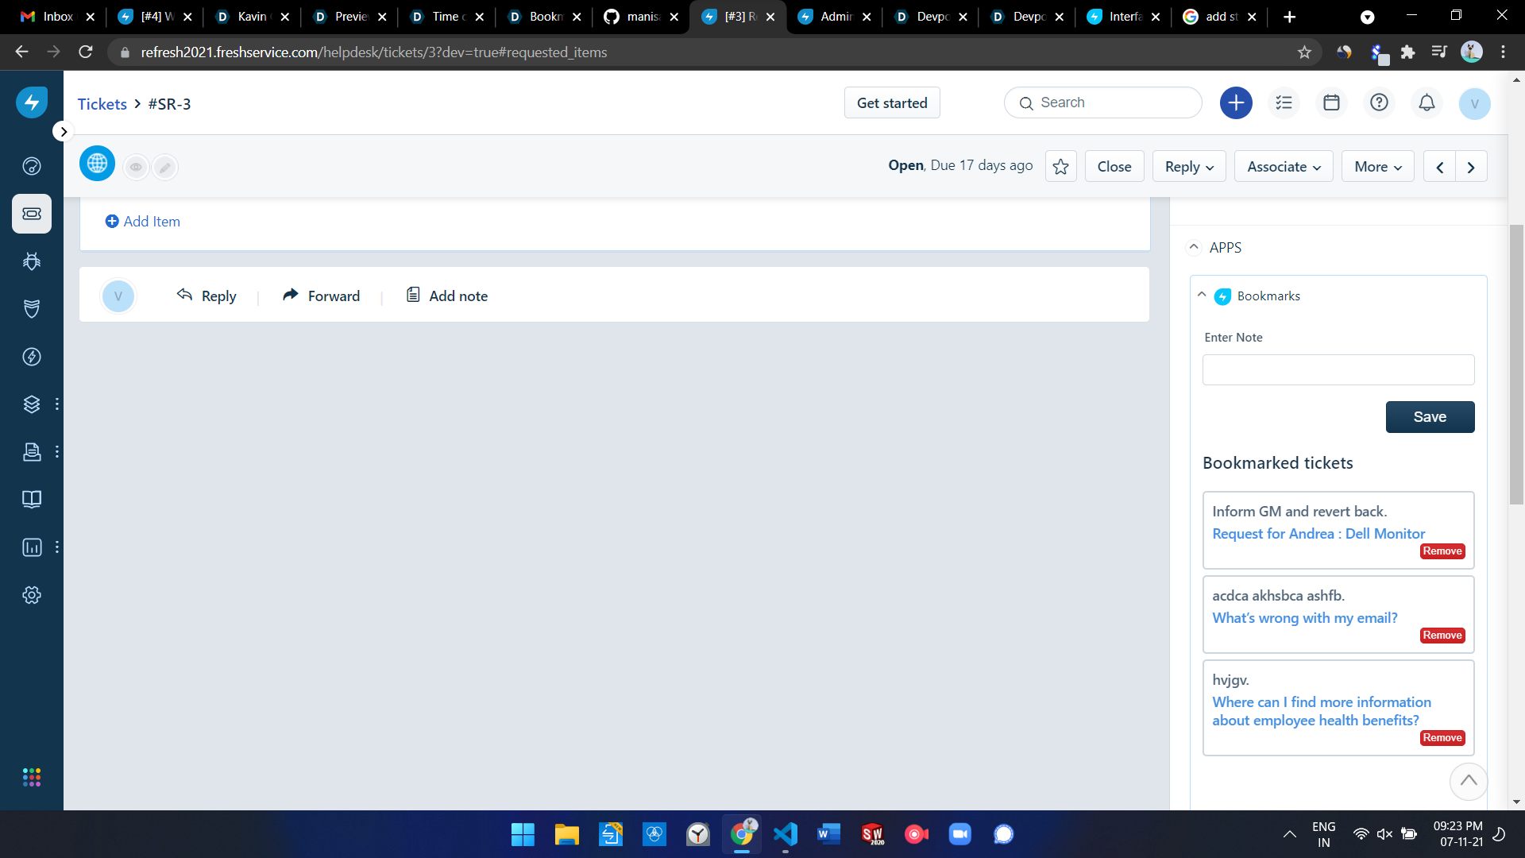Open the calendar icon in header

(x=1331, y=102)
